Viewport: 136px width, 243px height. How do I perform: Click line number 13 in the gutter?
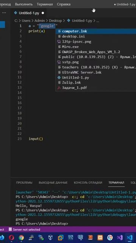19,88
